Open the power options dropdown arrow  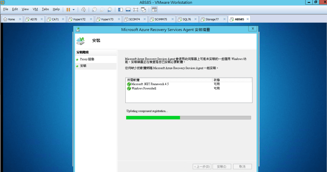pyautogui.click(x=74, y=9)
